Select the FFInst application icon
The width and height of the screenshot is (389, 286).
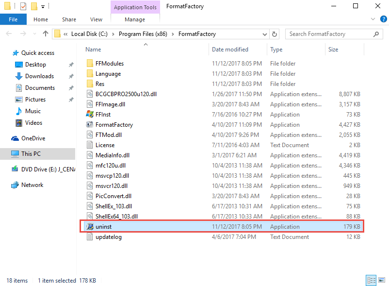(90, 114)
